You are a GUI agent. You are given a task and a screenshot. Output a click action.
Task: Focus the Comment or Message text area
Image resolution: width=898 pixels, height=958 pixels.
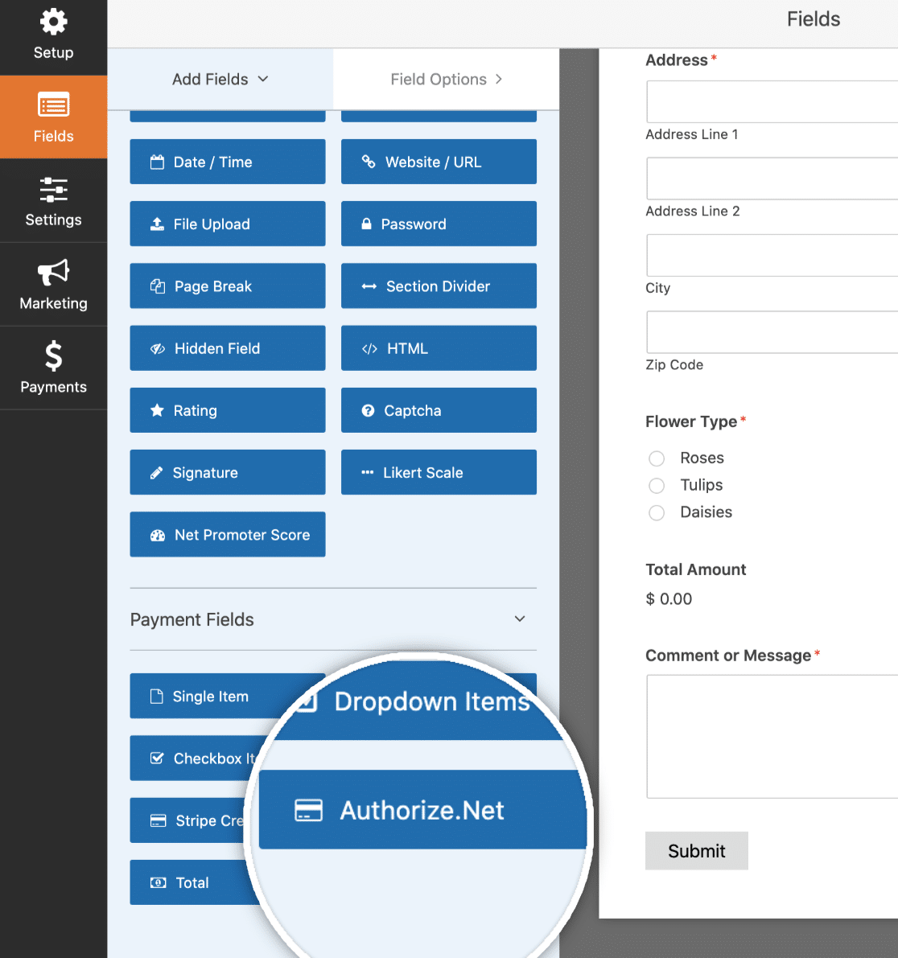[x=772, y=736]
